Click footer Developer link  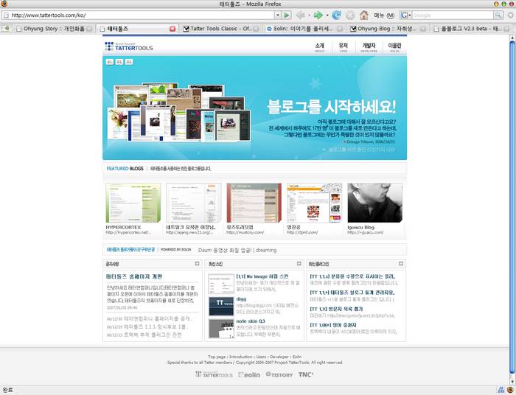pos(279,357)
